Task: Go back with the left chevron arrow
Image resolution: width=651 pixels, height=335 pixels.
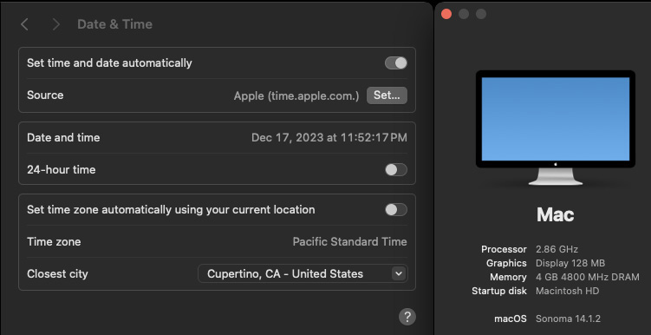Action: click(24, 24)
